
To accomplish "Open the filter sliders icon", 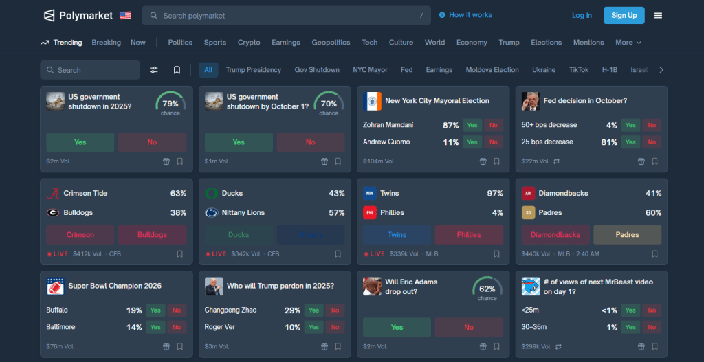I will [154, 70].
